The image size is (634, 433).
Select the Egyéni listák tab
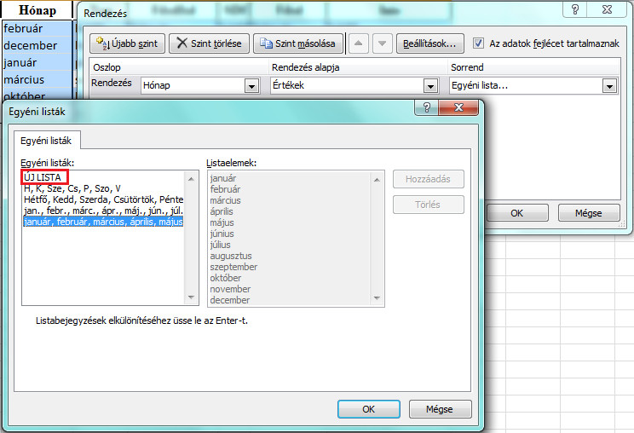46,141
